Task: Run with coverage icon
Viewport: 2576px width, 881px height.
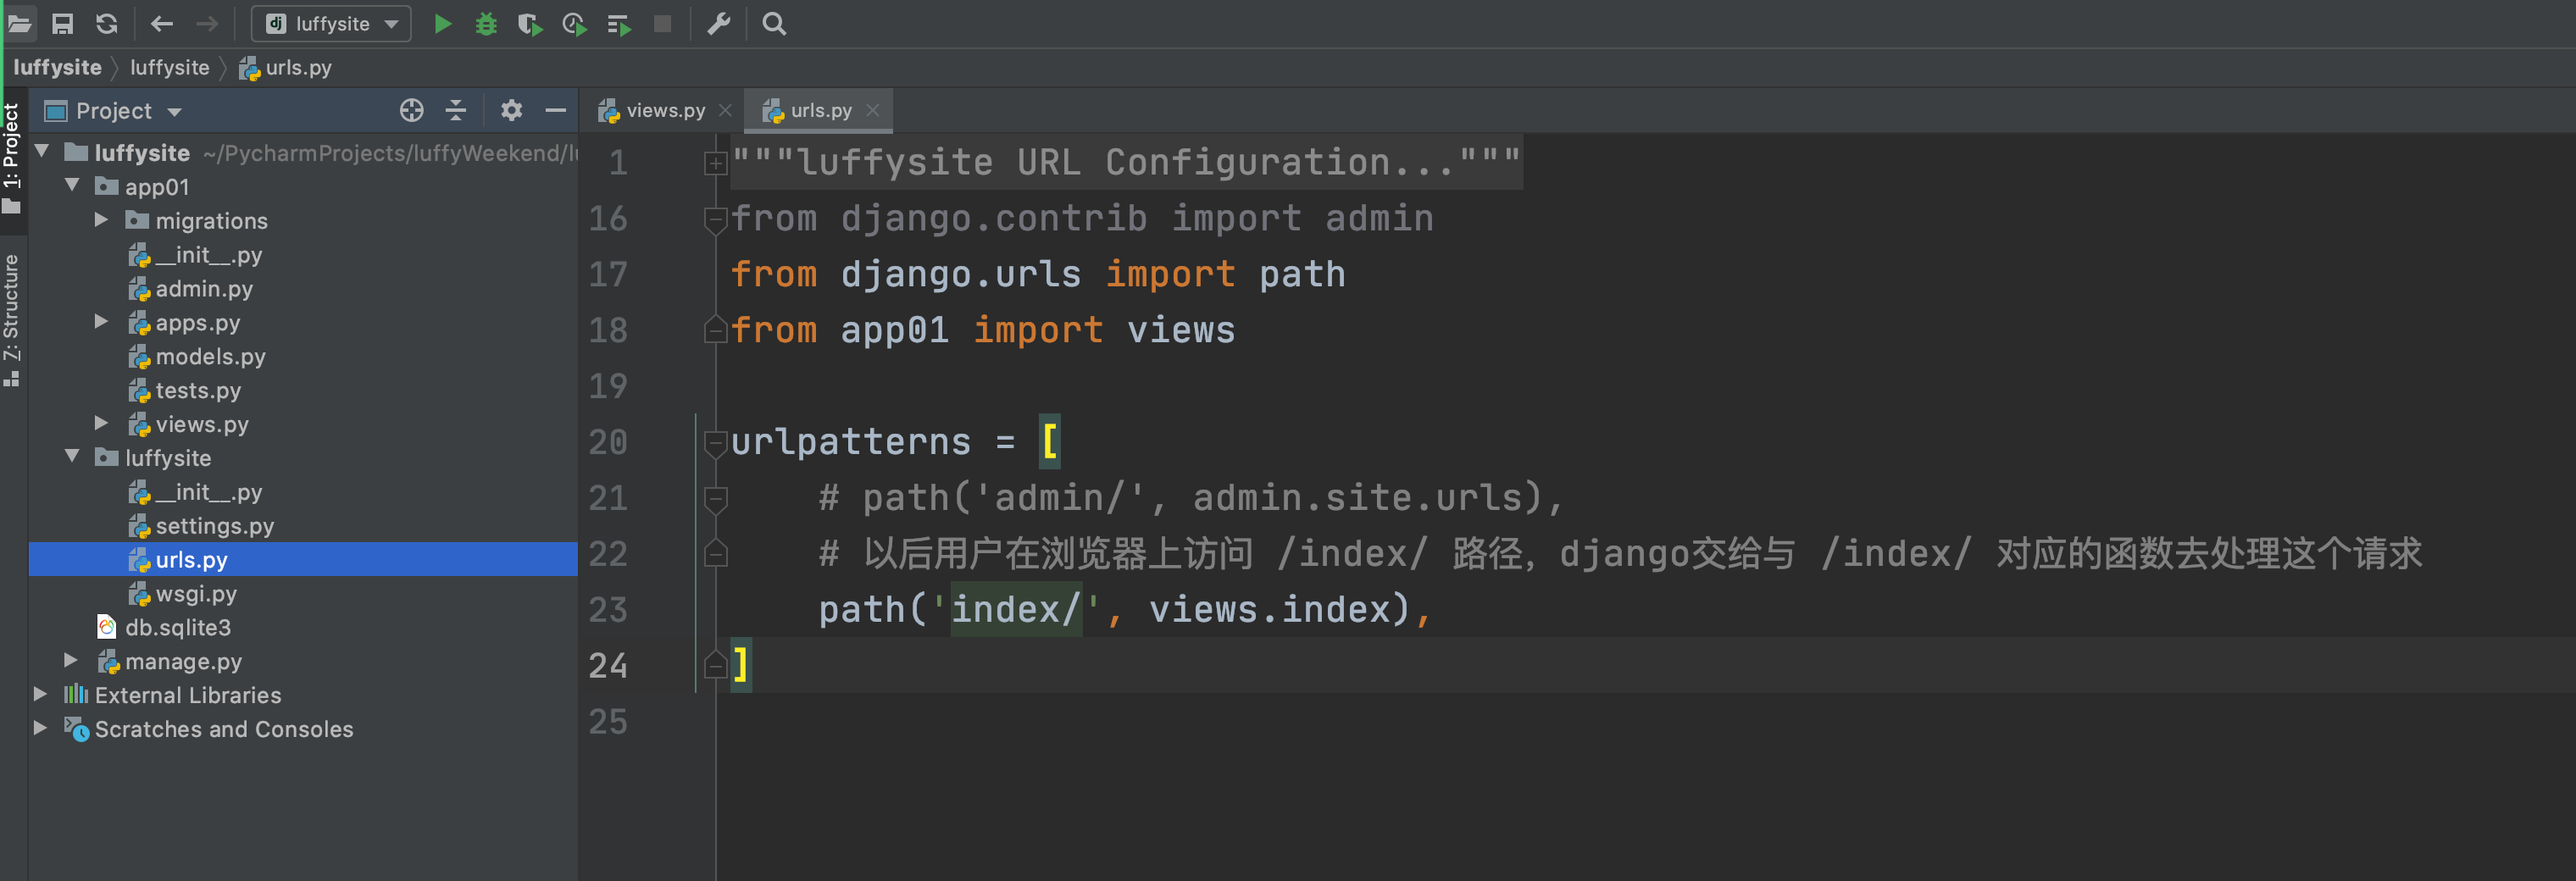Action: (530, 24)
